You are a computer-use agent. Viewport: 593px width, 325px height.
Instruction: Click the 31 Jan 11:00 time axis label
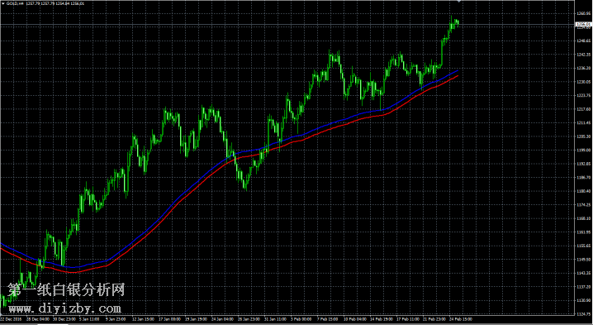tap(275, 319)
